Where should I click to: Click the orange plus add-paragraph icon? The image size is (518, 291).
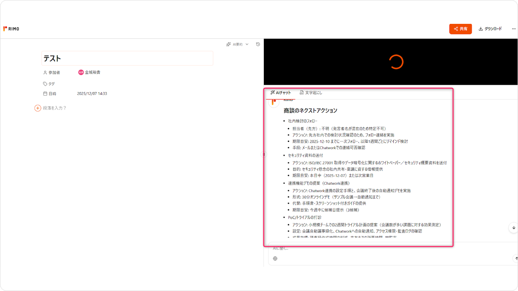click(x=38, y=108)
